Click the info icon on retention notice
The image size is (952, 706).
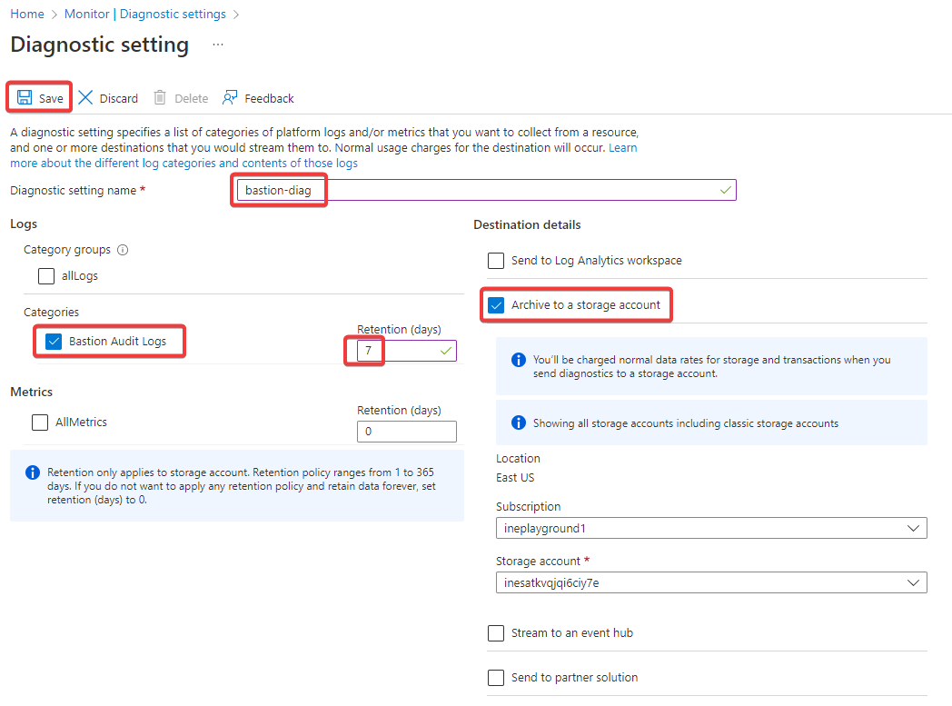click(x=33, y=472)
